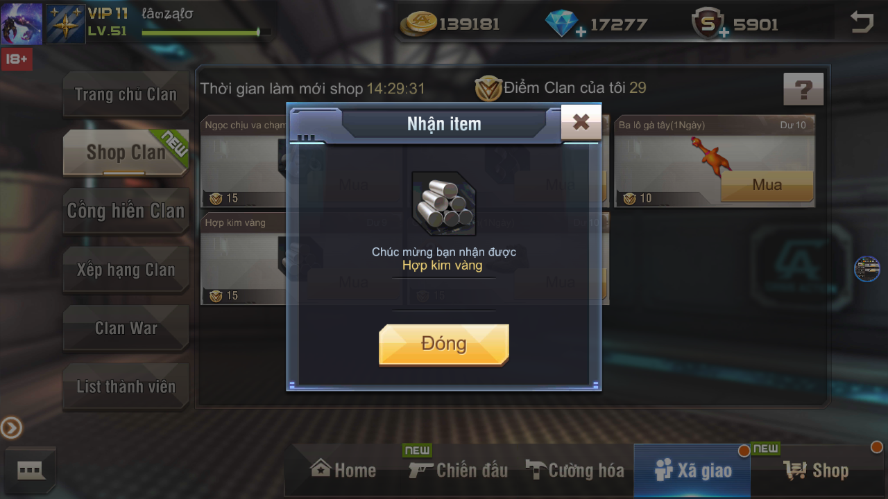Open the question mark help icon
This screenshot has width=888, height=499.
tap(803, 89)
